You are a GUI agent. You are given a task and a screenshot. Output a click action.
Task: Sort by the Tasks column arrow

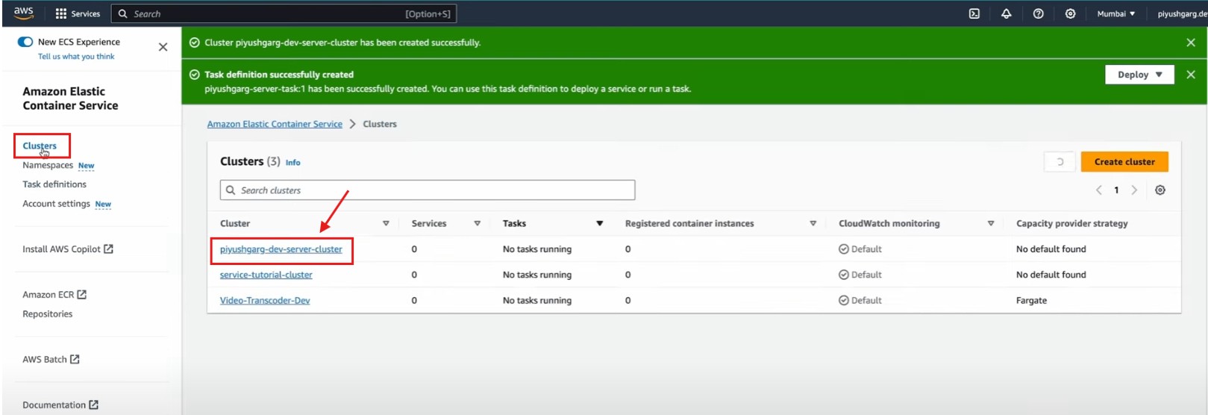click(x=599, y=223)
